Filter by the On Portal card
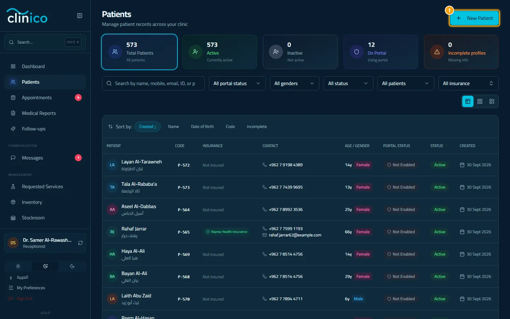This screenshot has width=510, height=319. (381, 52)
